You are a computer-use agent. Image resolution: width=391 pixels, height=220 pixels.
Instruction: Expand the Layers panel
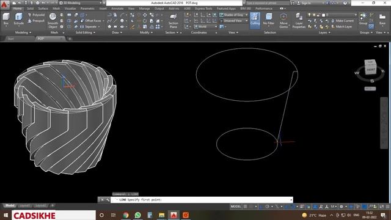324,32
